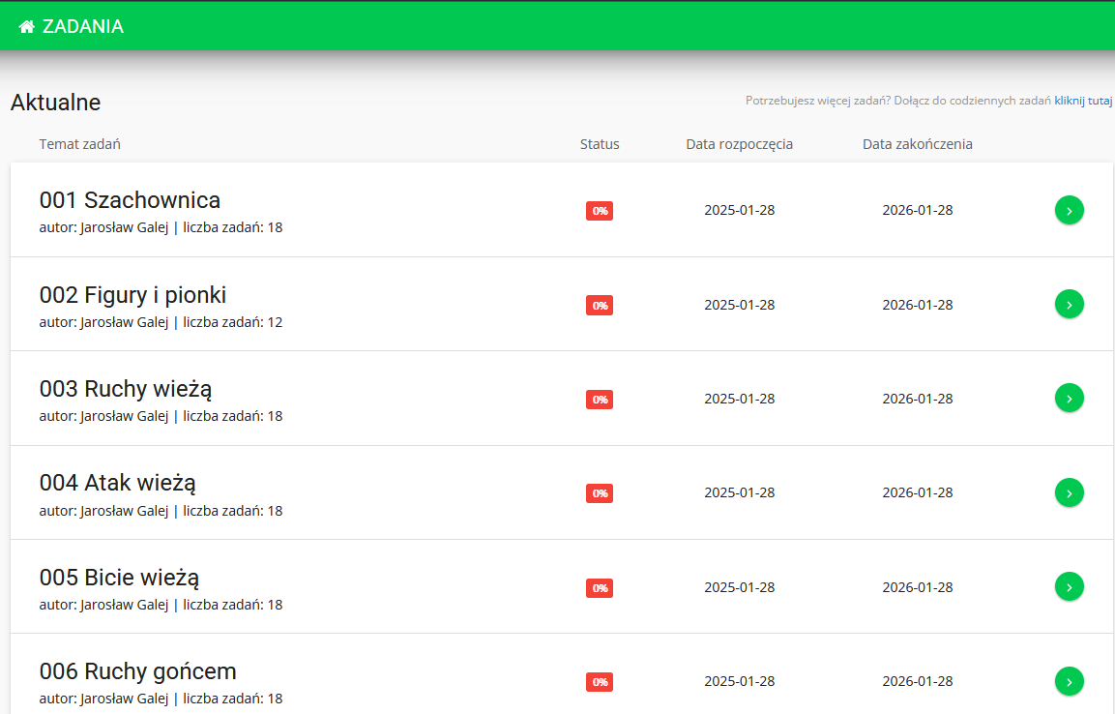Click the home icon beside ZADANIA
The image size is (1115, 714).
[x=27, y=27]
